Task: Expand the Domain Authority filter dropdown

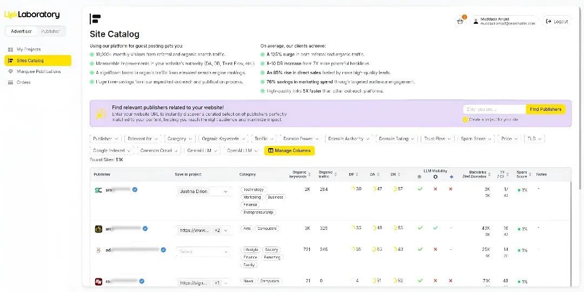Action: (x=349, y=139)
